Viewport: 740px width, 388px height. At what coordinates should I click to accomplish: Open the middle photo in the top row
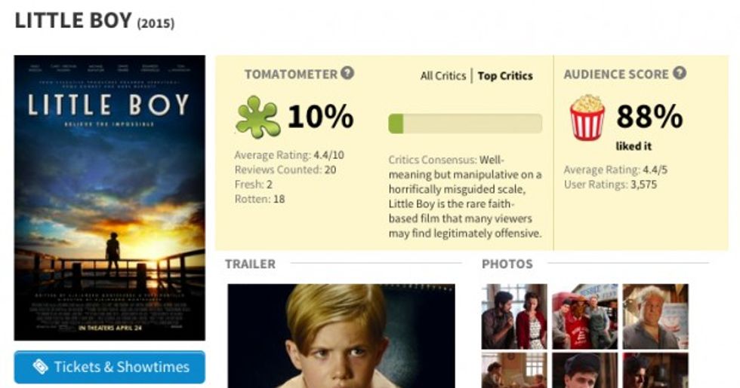(584, 316)
